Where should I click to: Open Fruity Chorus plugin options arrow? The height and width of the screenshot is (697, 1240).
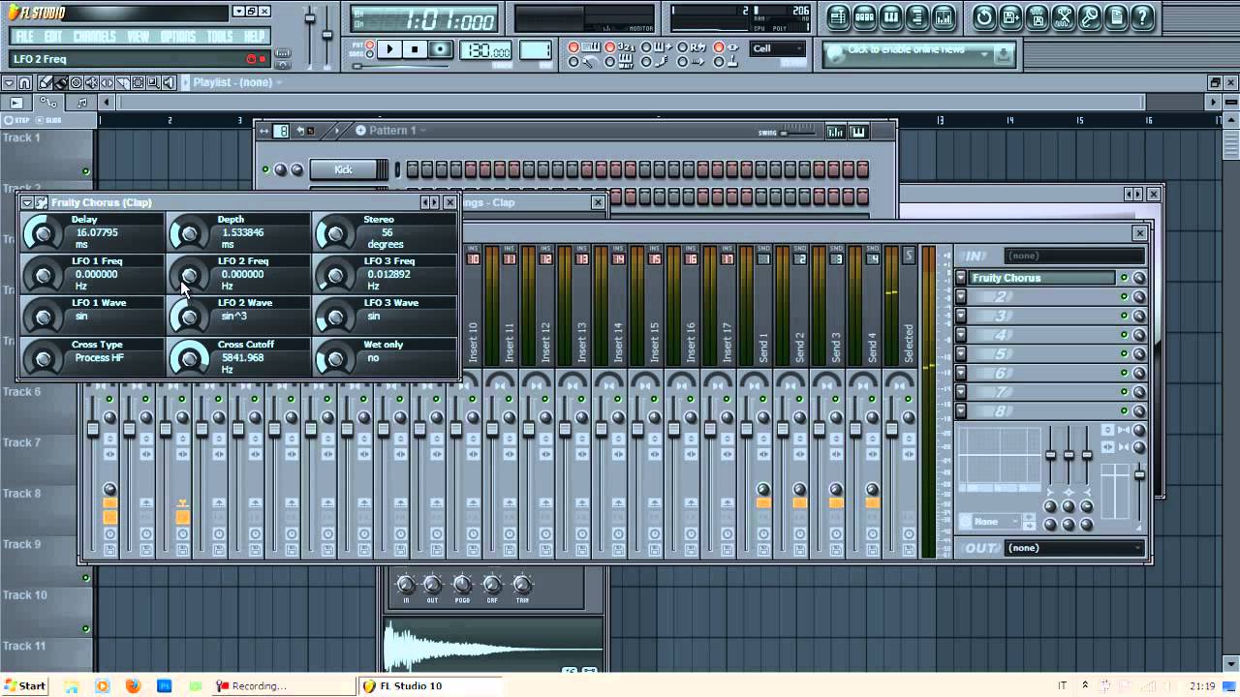27,202
